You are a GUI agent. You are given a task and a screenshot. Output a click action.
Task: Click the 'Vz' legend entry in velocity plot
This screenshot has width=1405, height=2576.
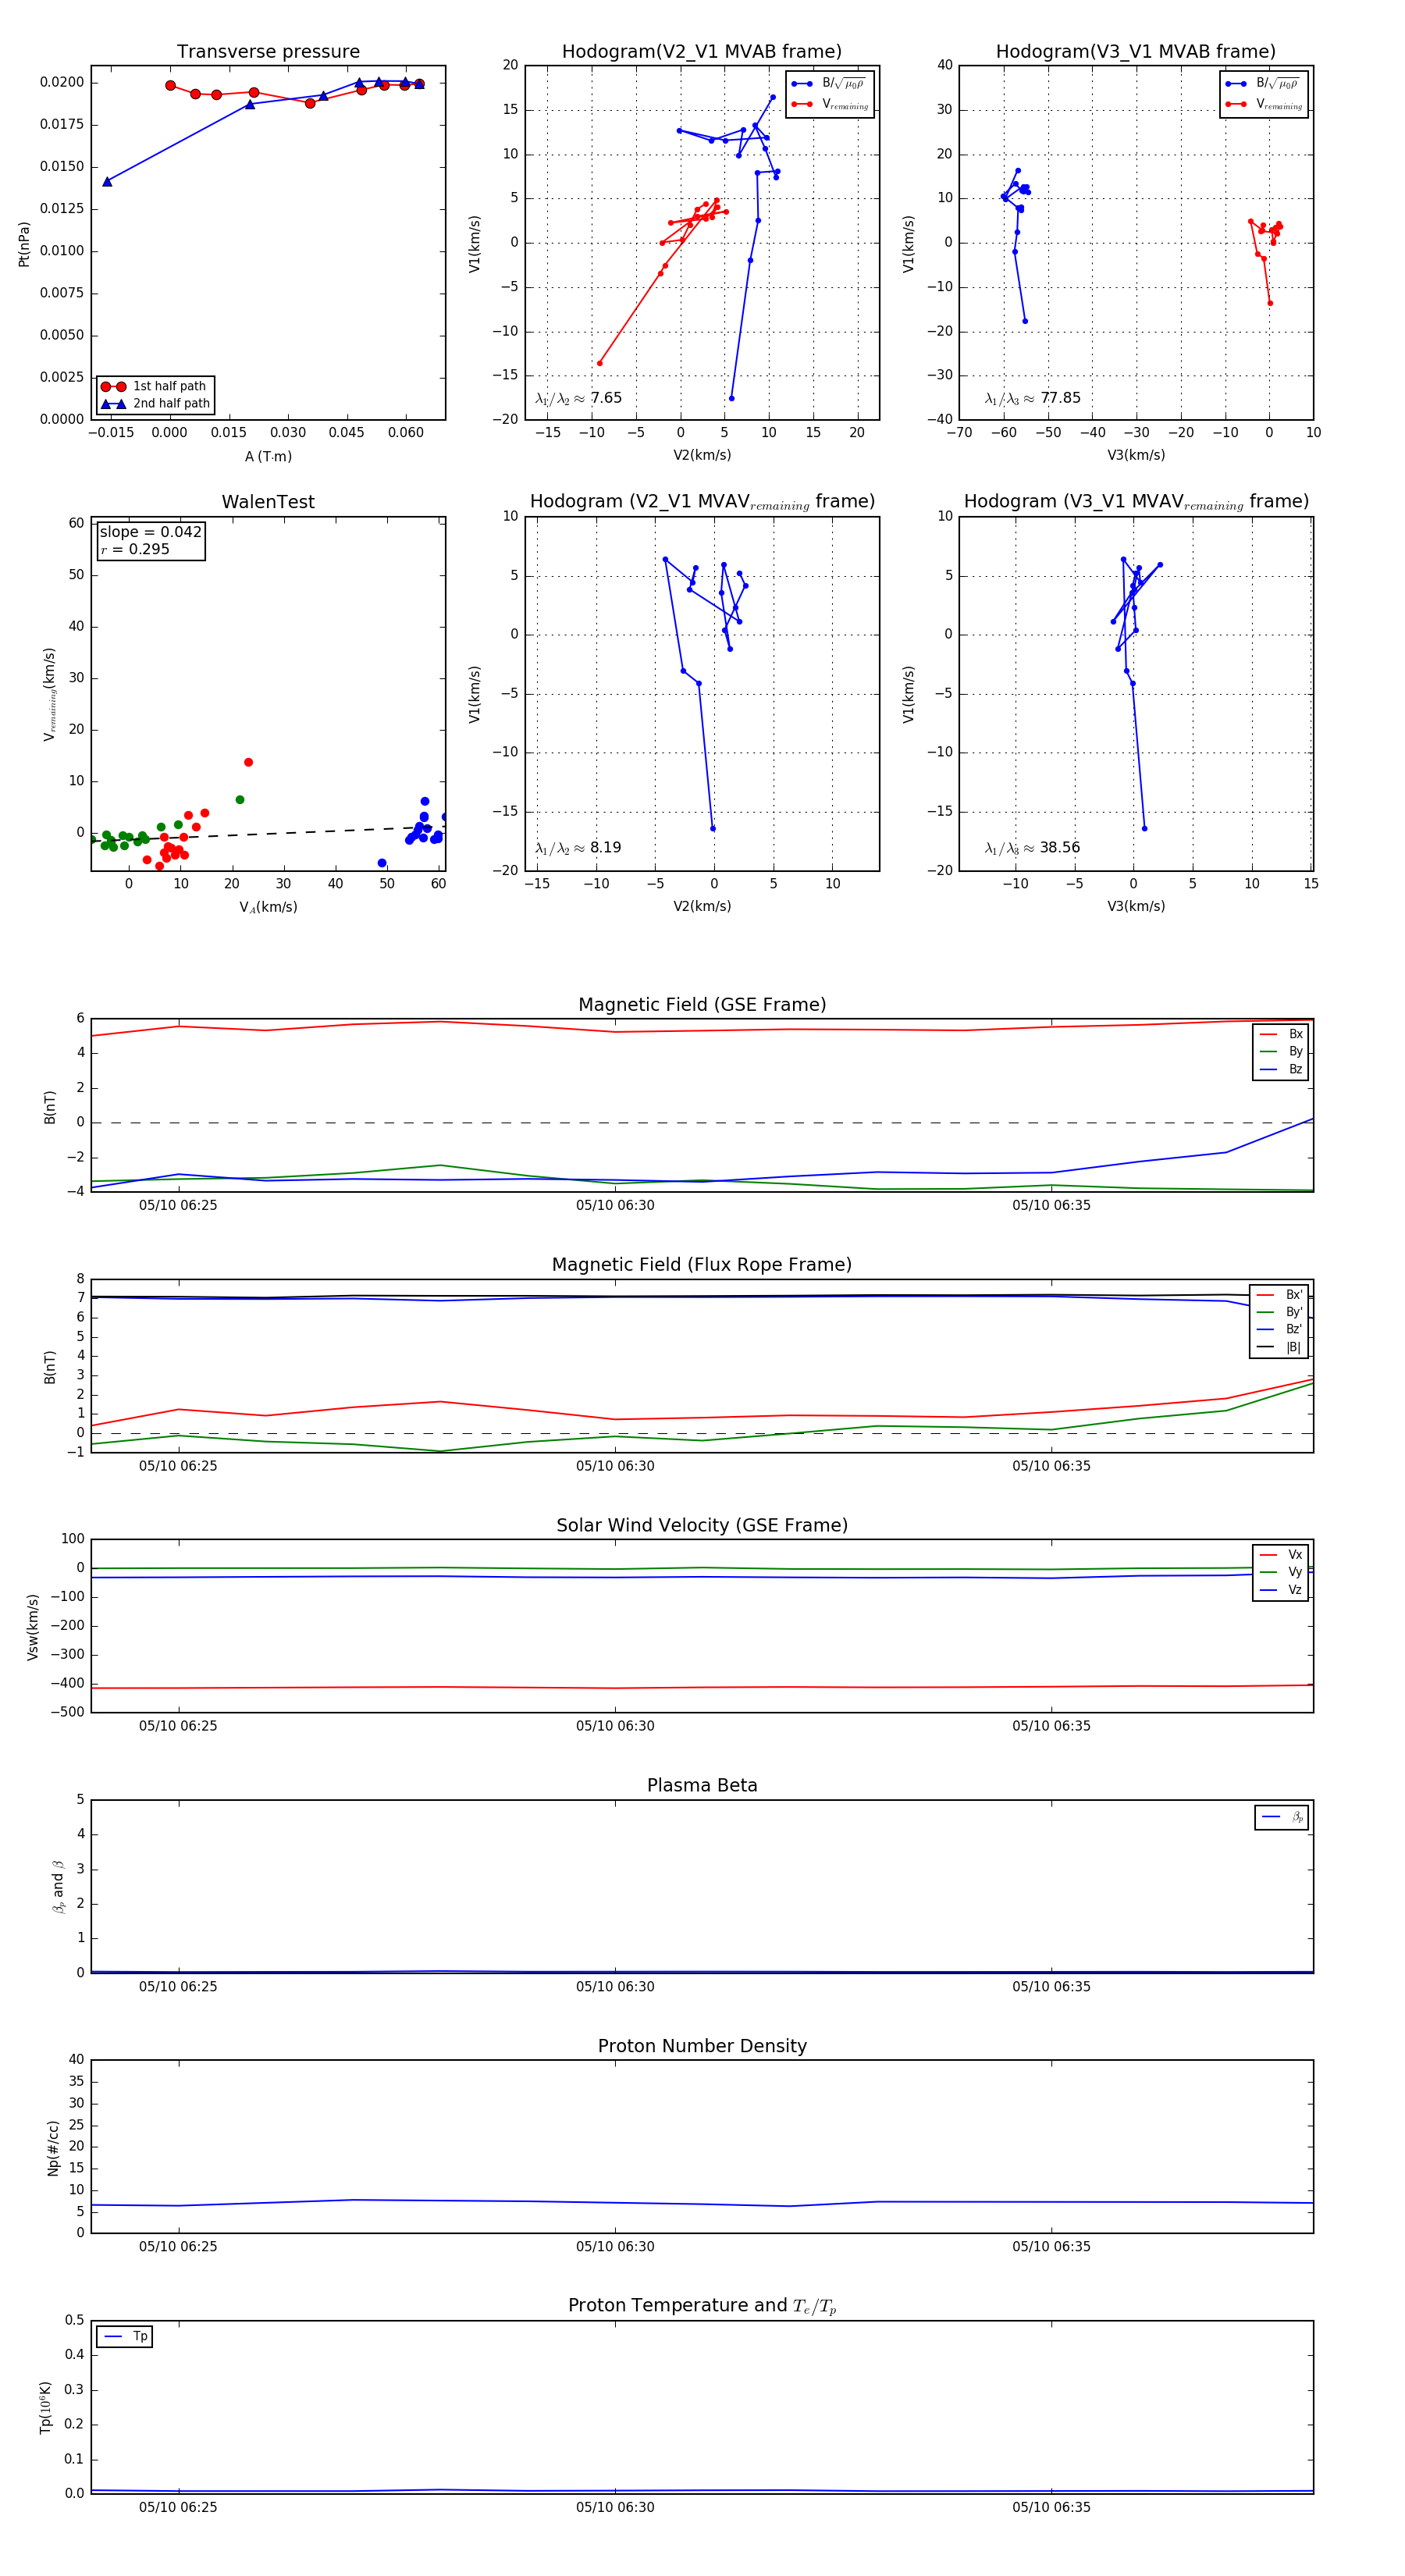click(x=1281, y=1590)
